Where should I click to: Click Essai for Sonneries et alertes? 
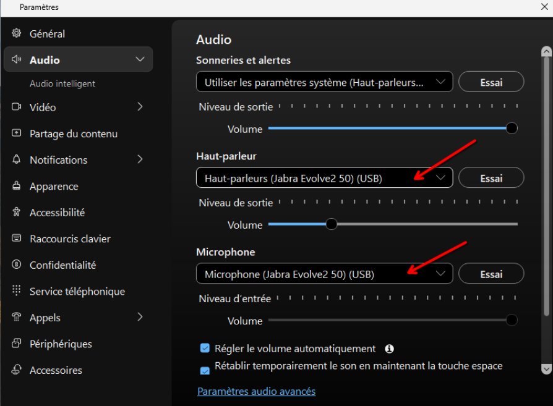pyautogui.click(x=491, y=82)
